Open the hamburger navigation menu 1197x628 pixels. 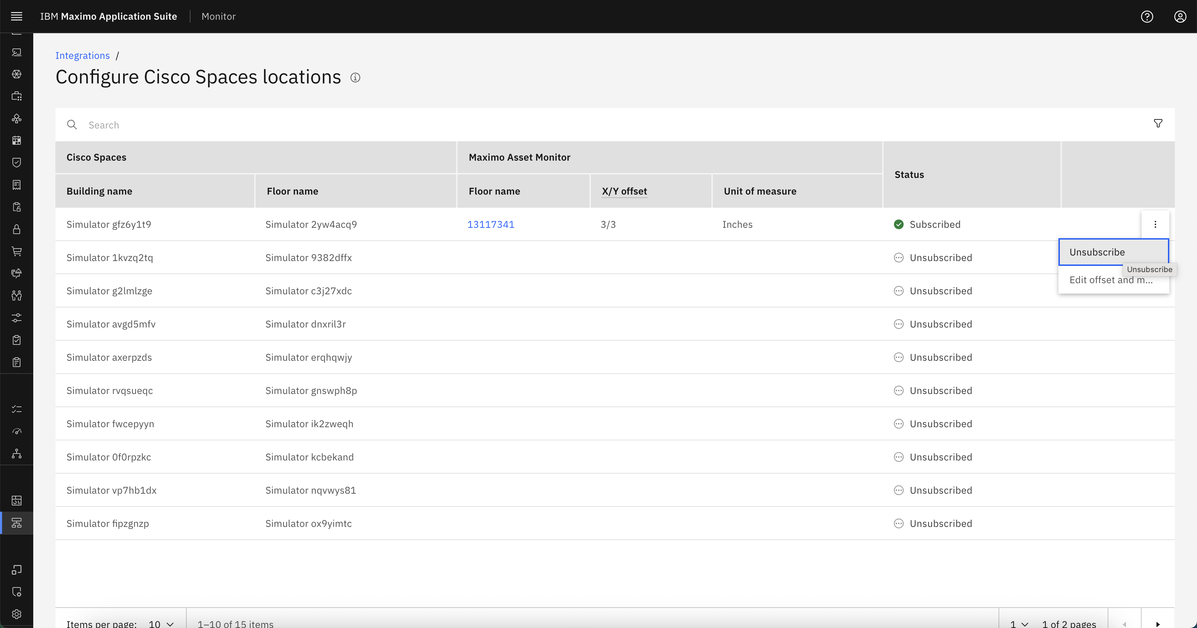pos(17,16)
